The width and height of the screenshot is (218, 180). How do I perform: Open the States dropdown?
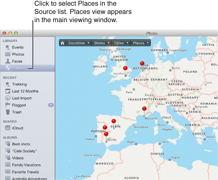point(102,43)
